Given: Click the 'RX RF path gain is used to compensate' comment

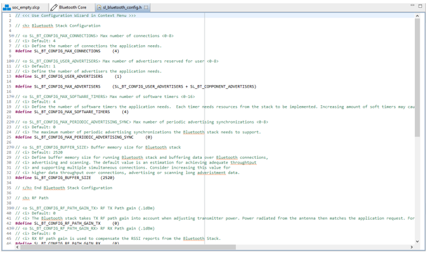Looking at the screenshot, I should click(x=118, y=239).
